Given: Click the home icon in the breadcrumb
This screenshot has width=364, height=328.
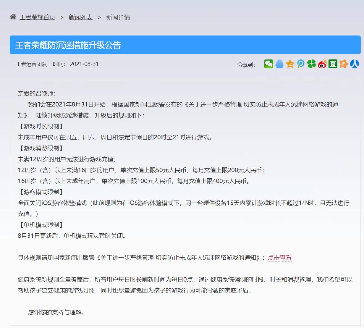Looking at the screenshot, I should [12, 17].
